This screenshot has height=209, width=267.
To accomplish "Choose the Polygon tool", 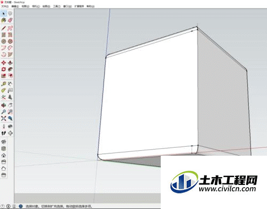I will [x=10, y=41].
